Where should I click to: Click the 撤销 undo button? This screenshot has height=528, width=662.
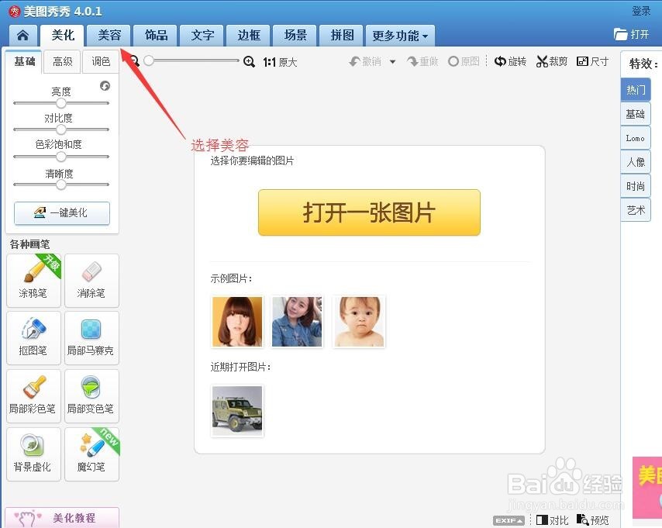point(365,62)
